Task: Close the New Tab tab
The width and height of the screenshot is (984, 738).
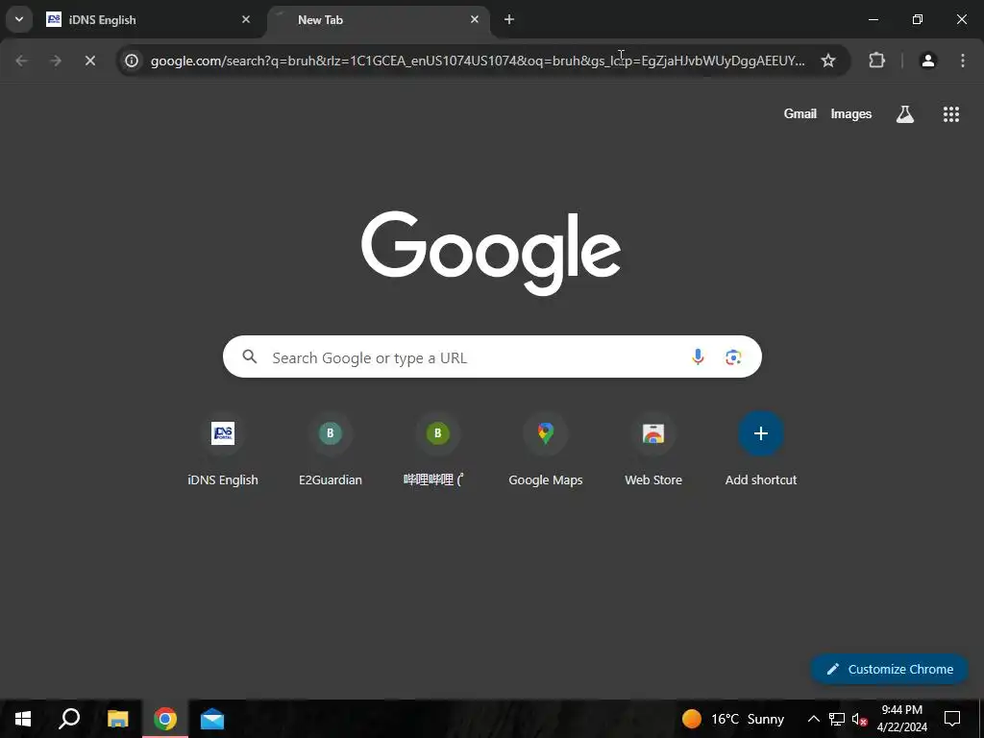Action: pyautogui.click(x=475, y=19)
